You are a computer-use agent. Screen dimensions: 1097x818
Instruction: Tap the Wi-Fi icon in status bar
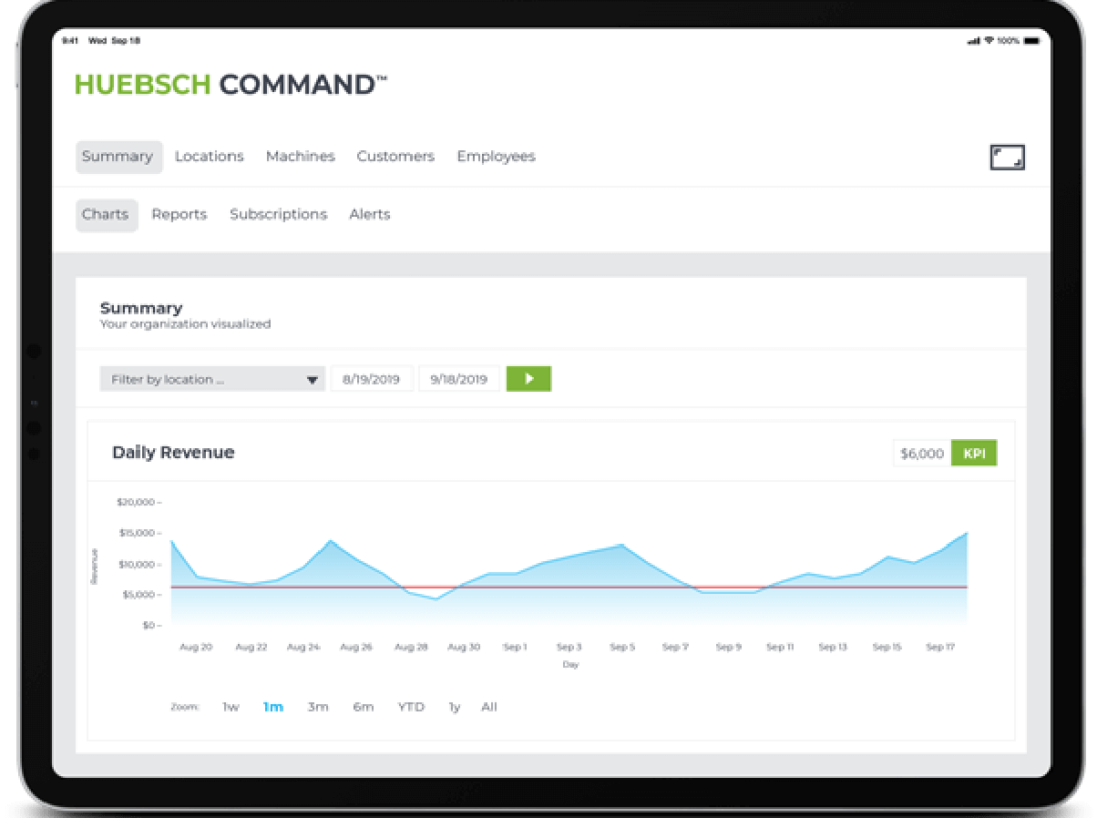pos(989,41)
